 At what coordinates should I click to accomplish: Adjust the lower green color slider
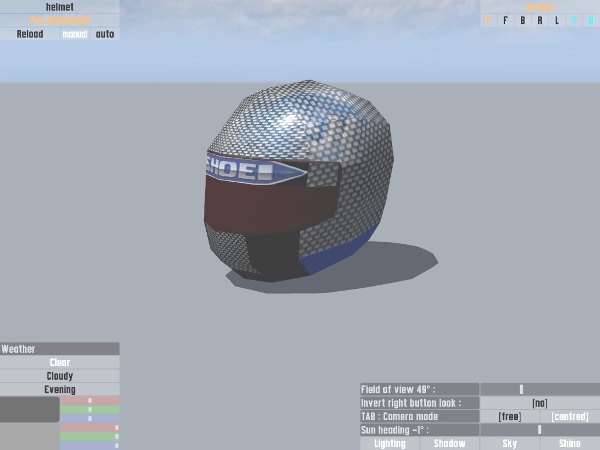click(90, 436)
